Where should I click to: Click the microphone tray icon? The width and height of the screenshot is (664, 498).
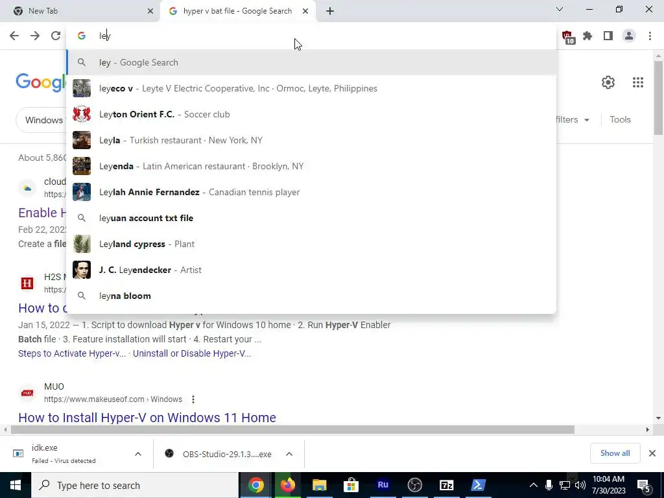549,485
